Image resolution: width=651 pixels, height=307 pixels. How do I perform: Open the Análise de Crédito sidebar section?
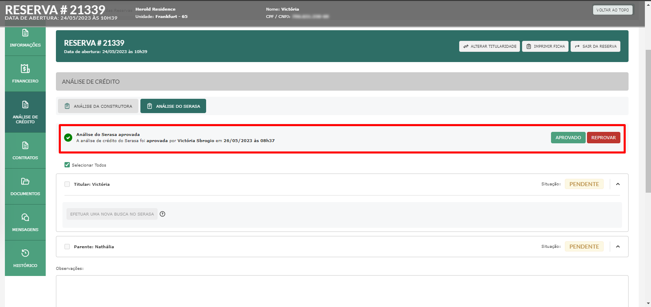[x=25, y=112]
